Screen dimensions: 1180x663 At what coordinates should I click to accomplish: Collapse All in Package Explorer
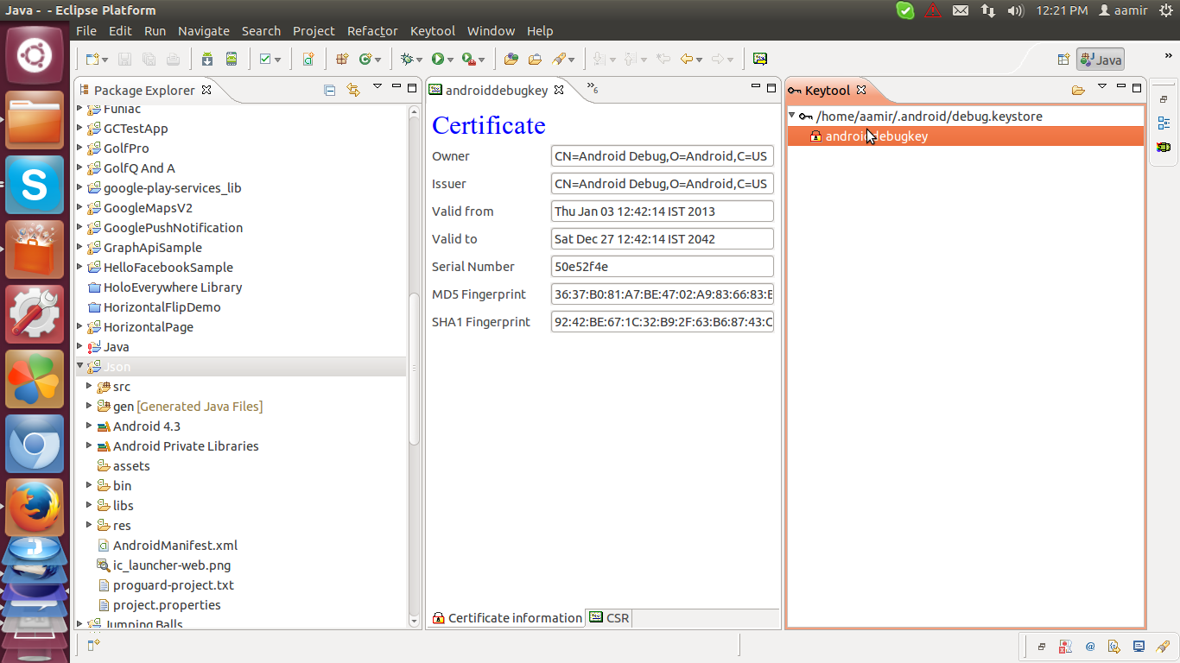coord(329,90)
